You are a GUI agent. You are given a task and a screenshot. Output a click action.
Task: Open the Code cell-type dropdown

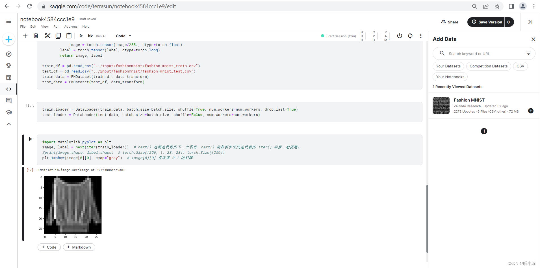[x=123, y=36]
